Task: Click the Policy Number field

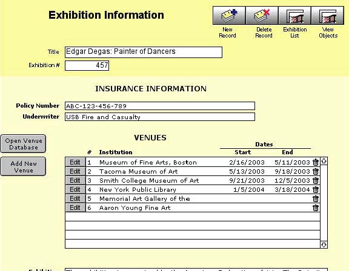Action: [160, 106]
